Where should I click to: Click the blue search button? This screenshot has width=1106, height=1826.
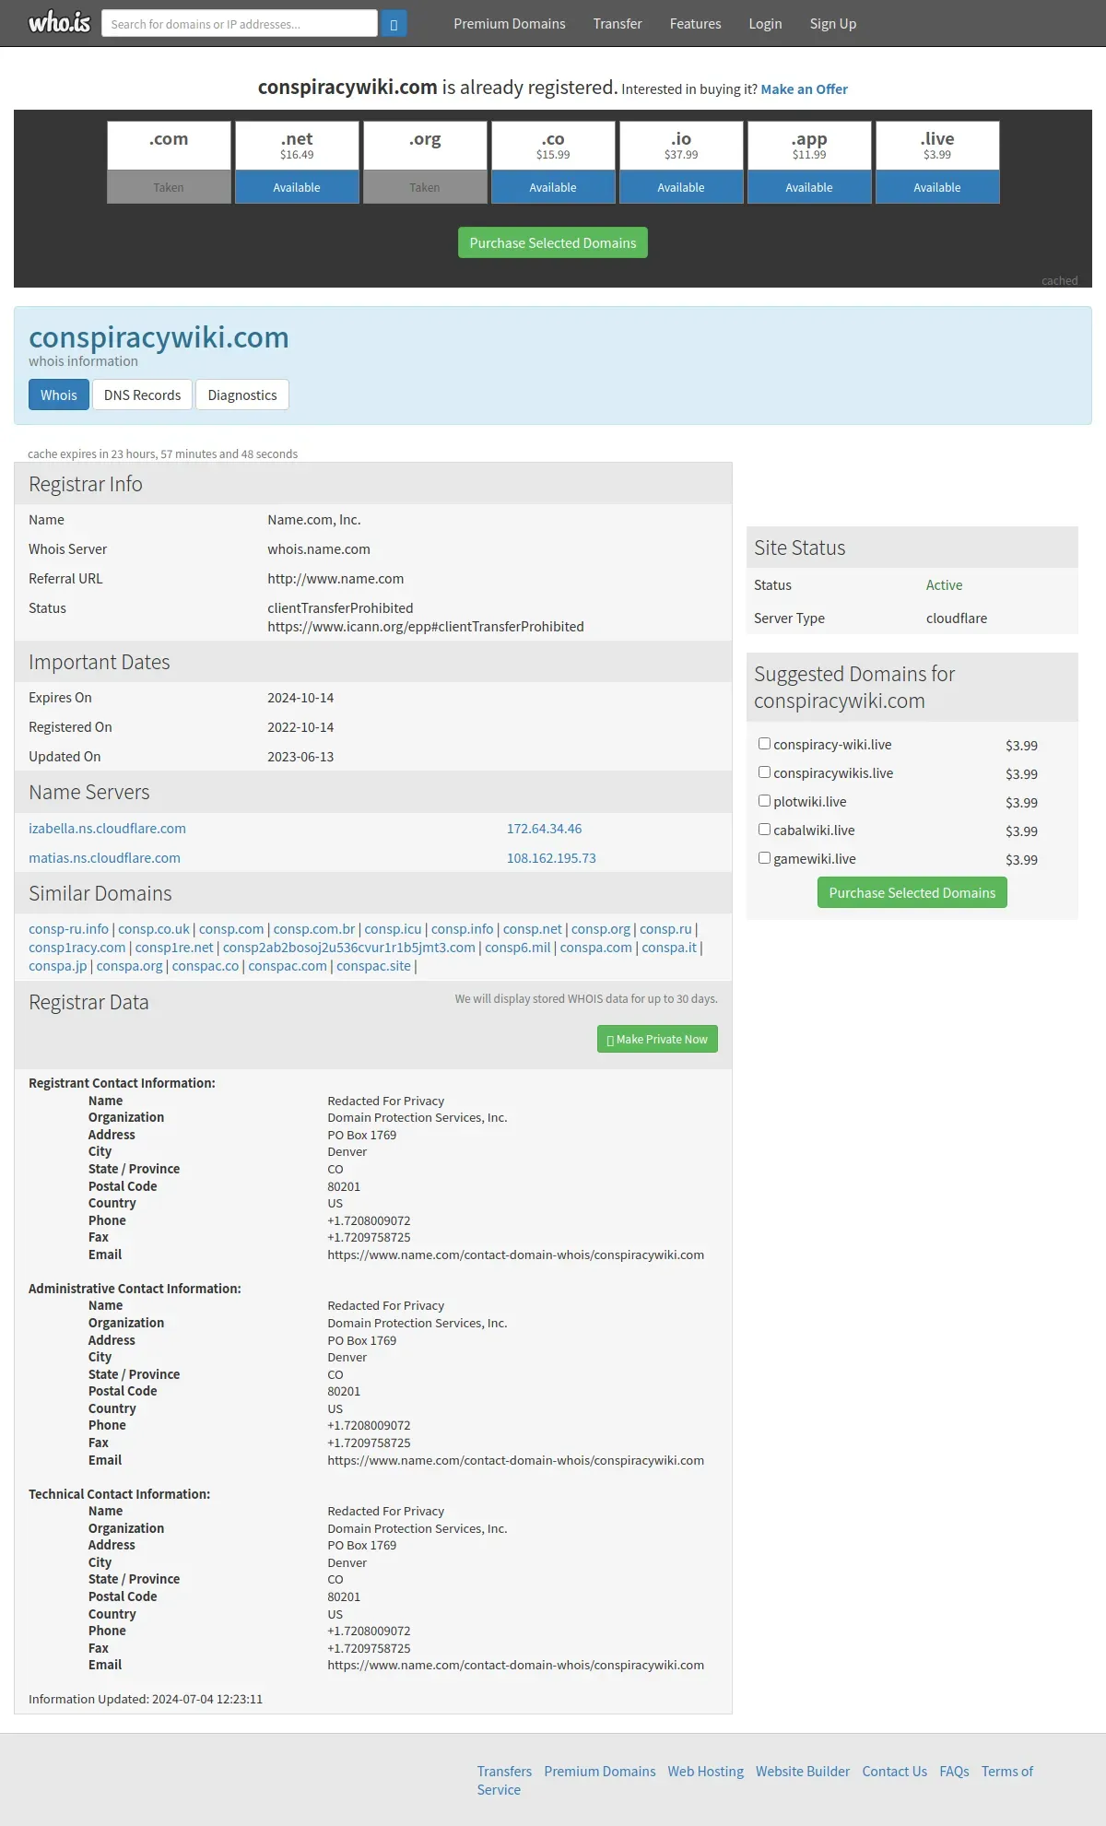(x=394, y=24)
